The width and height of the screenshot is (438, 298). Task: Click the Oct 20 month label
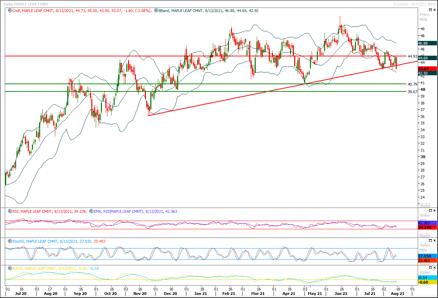point(110,294)
